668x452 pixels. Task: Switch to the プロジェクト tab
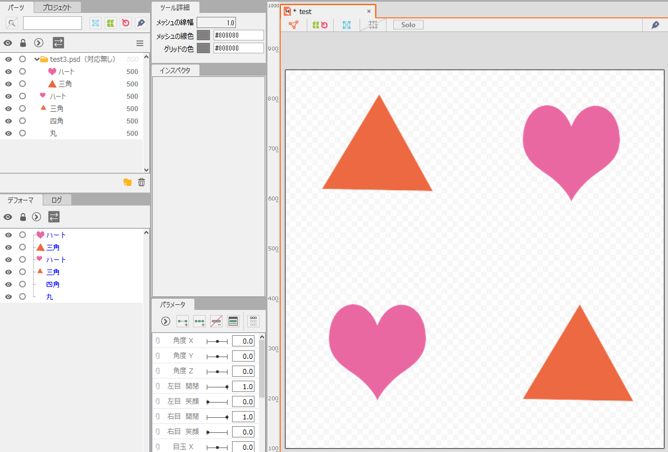click(57, 7)
